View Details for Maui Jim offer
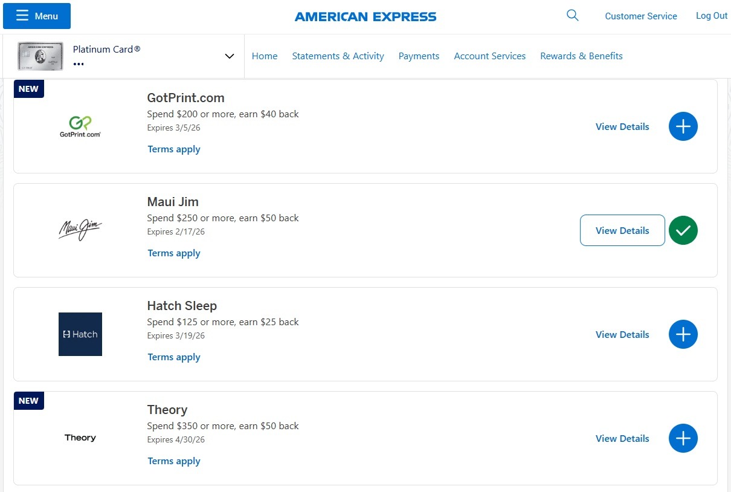 622,230
